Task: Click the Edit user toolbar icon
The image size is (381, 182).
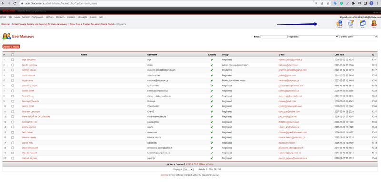Action: [351, 24]
